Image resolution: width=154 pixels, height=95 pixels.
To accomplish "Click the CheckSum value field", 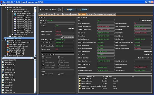I will [143, 67].
